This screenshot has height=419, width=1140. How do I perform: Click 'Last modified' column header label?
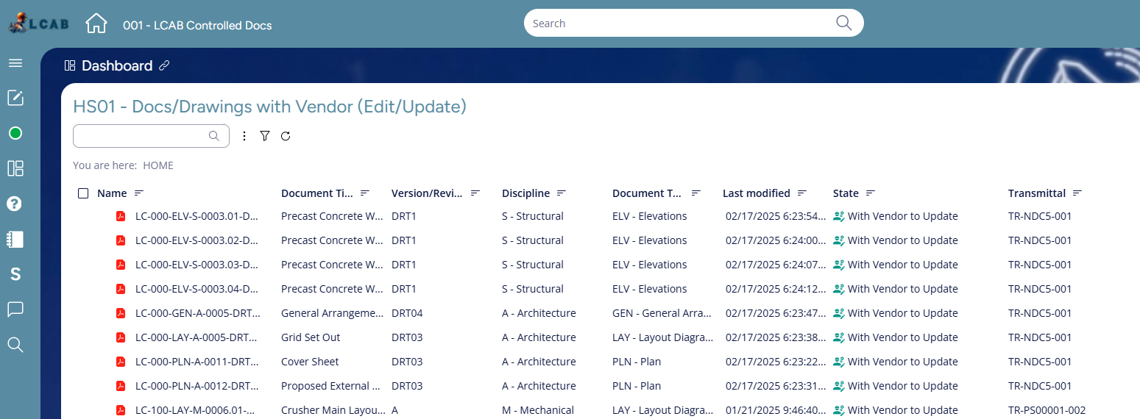point(757,193)
